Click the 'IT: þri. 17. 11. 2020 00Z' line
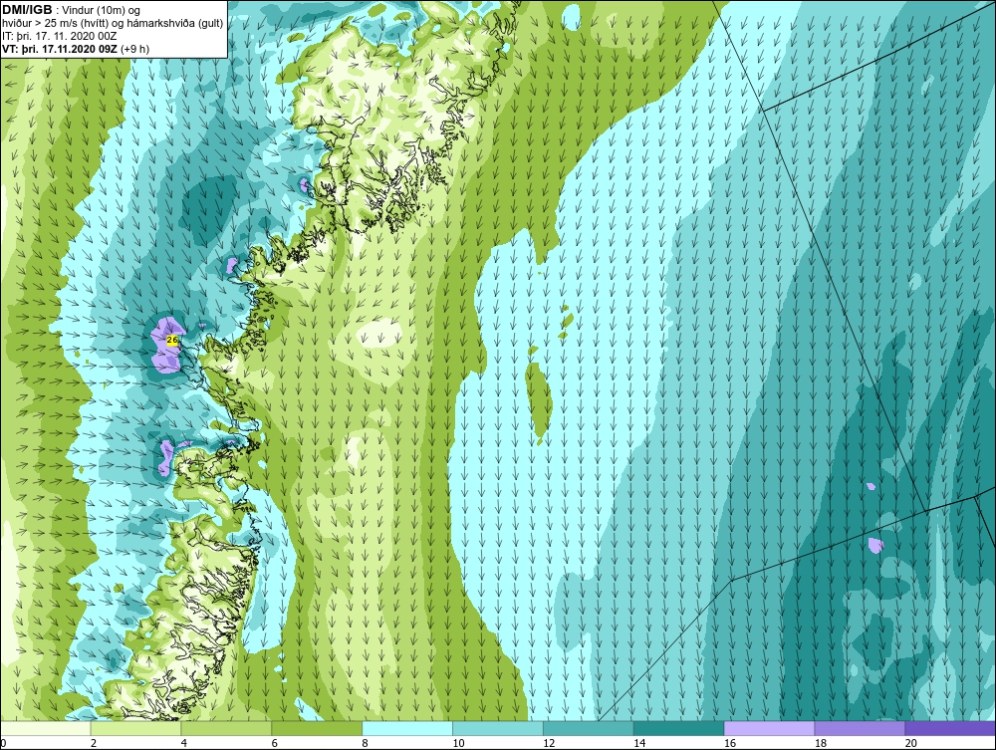Image resolution: width=996 pixels, height=750 pixels. (59, 36)
